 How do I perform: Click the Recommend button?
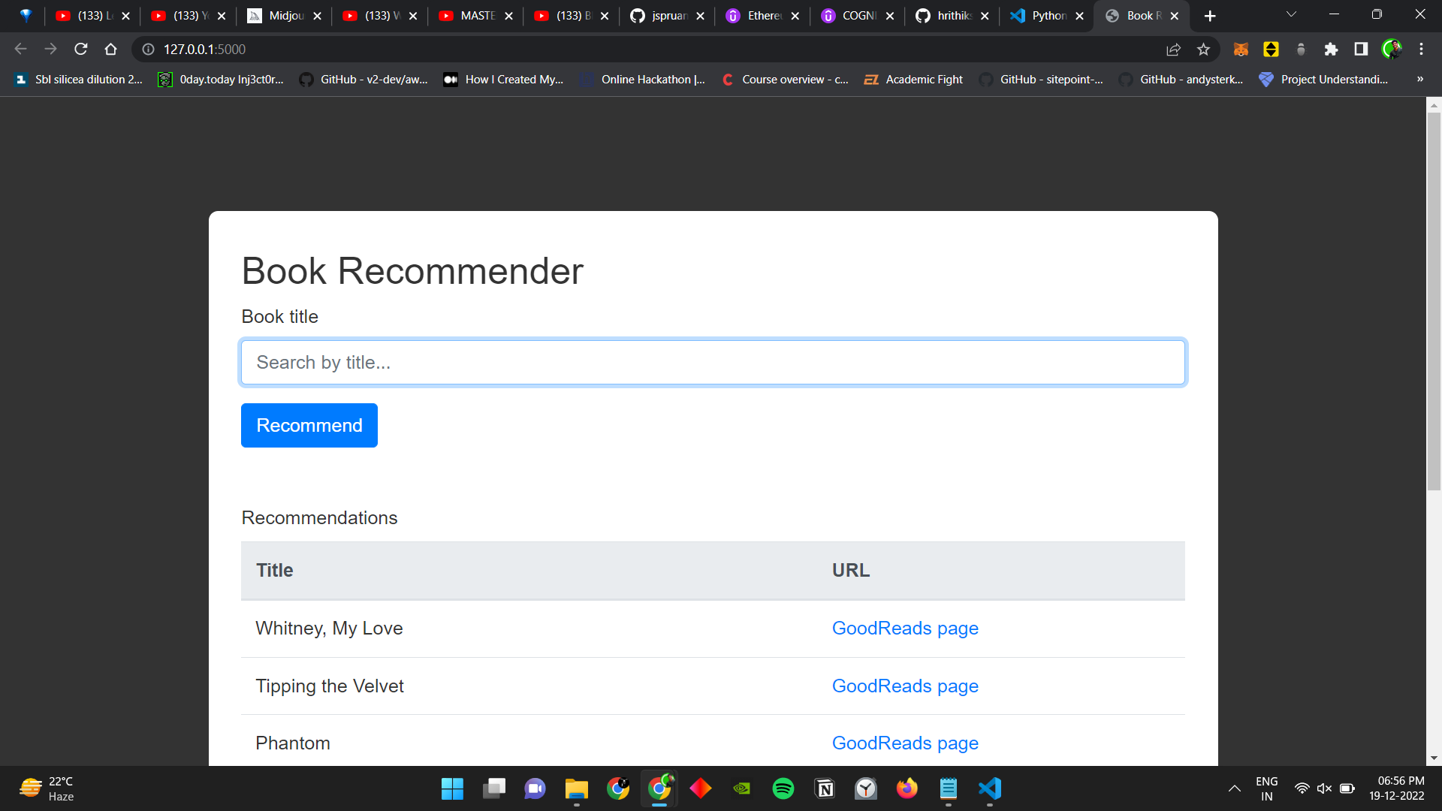point(309,425)
